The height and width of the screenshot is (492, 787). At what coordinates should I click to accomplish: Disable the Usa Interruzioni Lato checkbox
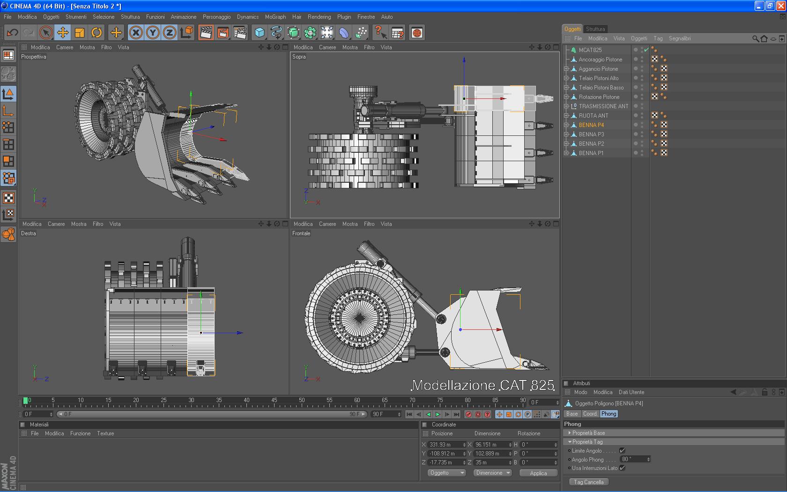pyautogui.click(x=622, y=468)
